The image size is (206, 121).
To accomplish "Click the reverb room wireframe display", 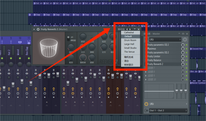I will [x=49, y=48].
